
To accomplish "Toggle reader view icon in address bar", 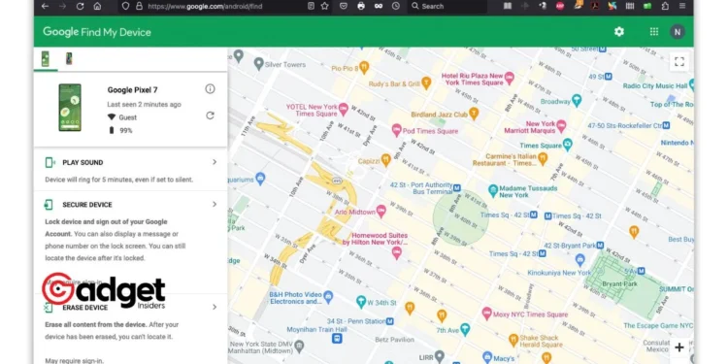I will [311, 6].
